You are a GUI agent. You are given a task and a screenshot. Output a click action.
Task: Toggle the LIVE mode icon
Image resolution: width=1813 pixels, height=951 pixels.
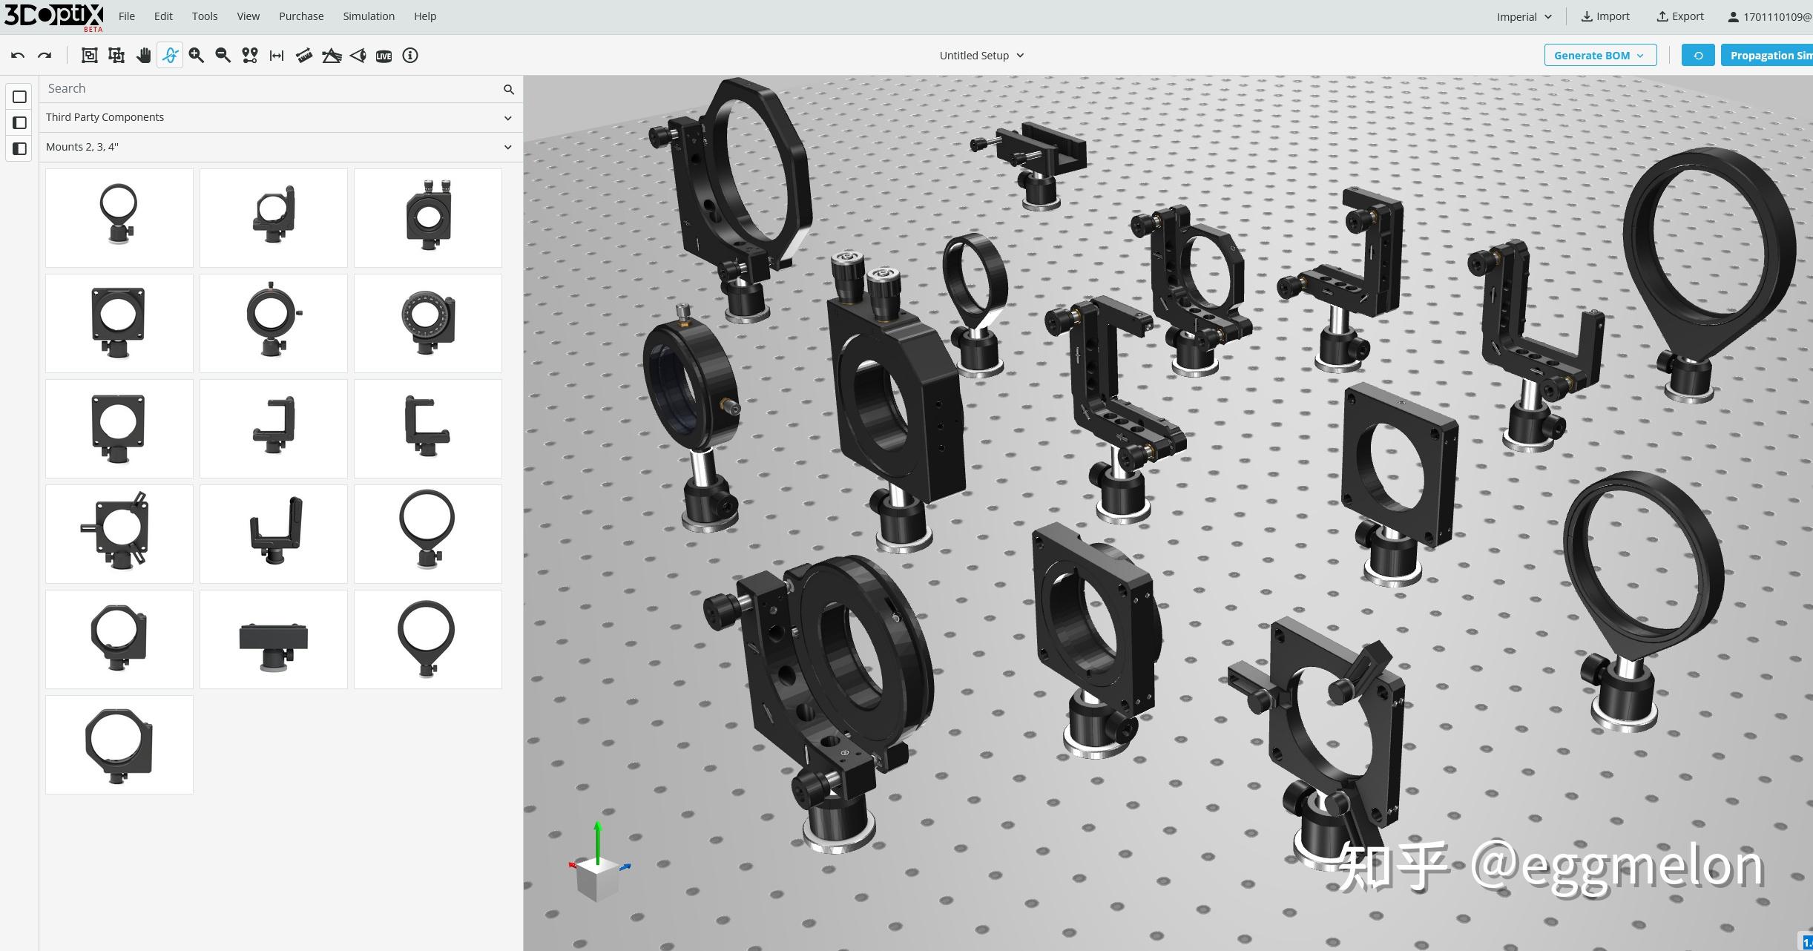(x=384, y=56)
